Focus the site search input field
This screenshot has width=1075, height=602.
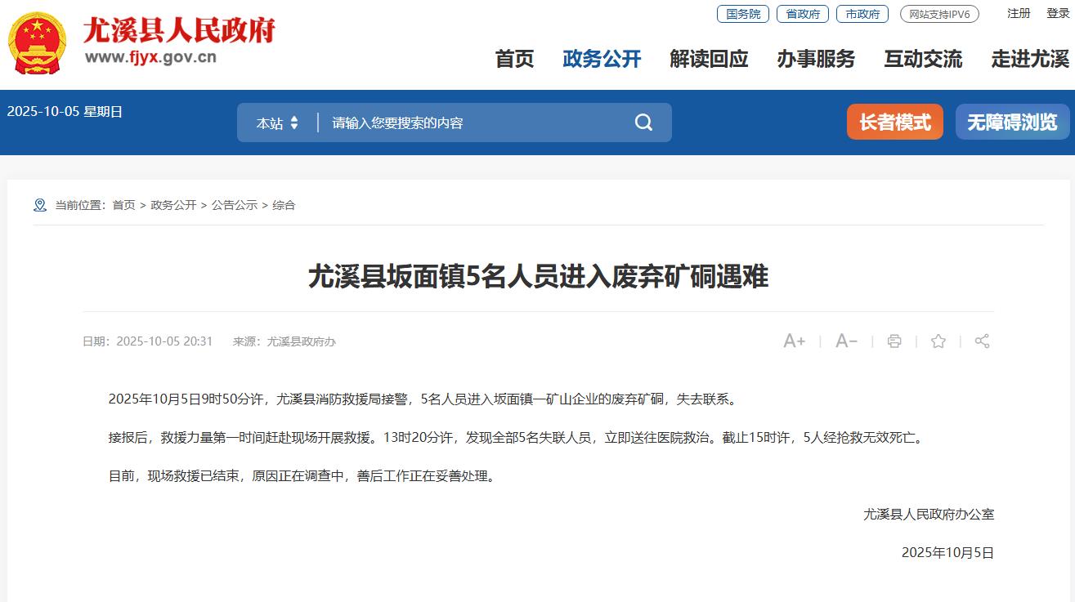(x=474, y=123)
